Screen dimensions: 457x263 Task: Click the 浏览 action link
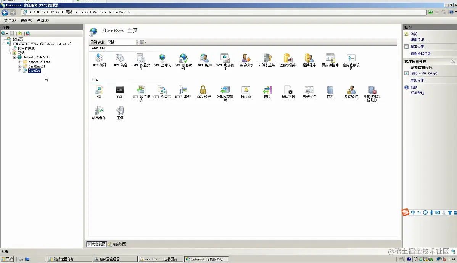point(414,34)
